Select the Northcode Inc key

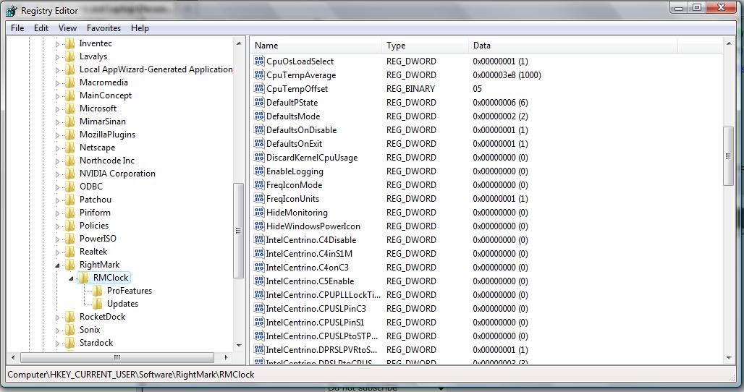point(107,161)
